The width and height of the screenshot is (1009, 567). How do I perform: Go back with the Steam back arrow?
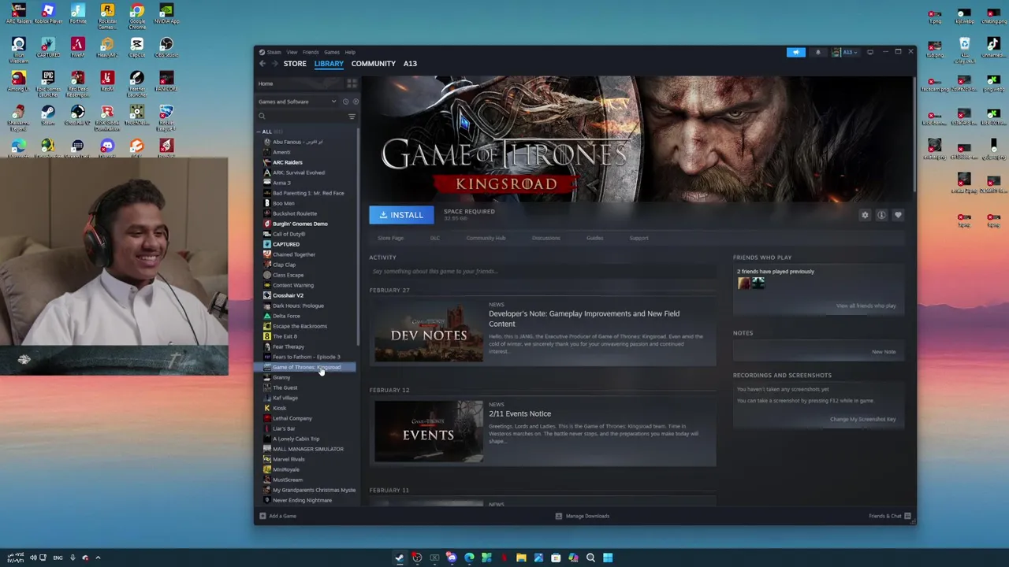263,64
